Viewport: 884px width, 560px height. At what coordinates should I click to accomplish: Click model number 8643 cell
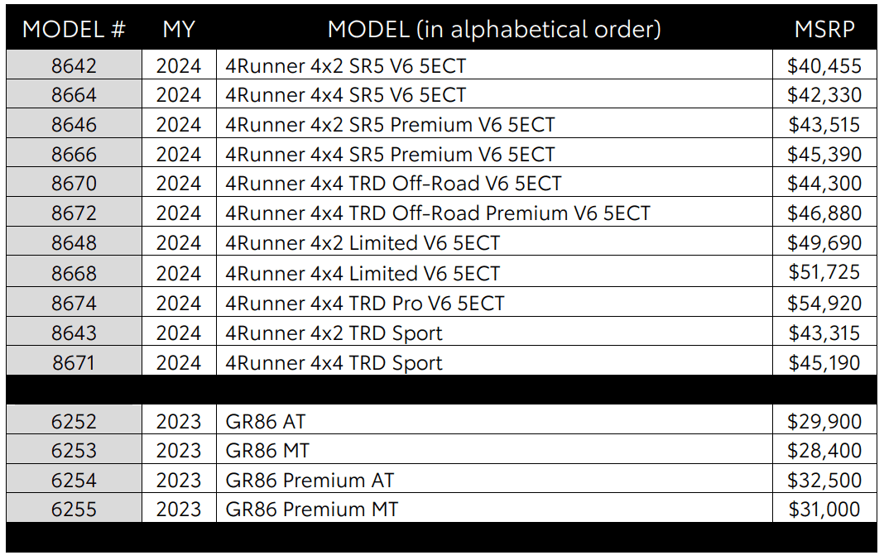click(x=74, y=333)
